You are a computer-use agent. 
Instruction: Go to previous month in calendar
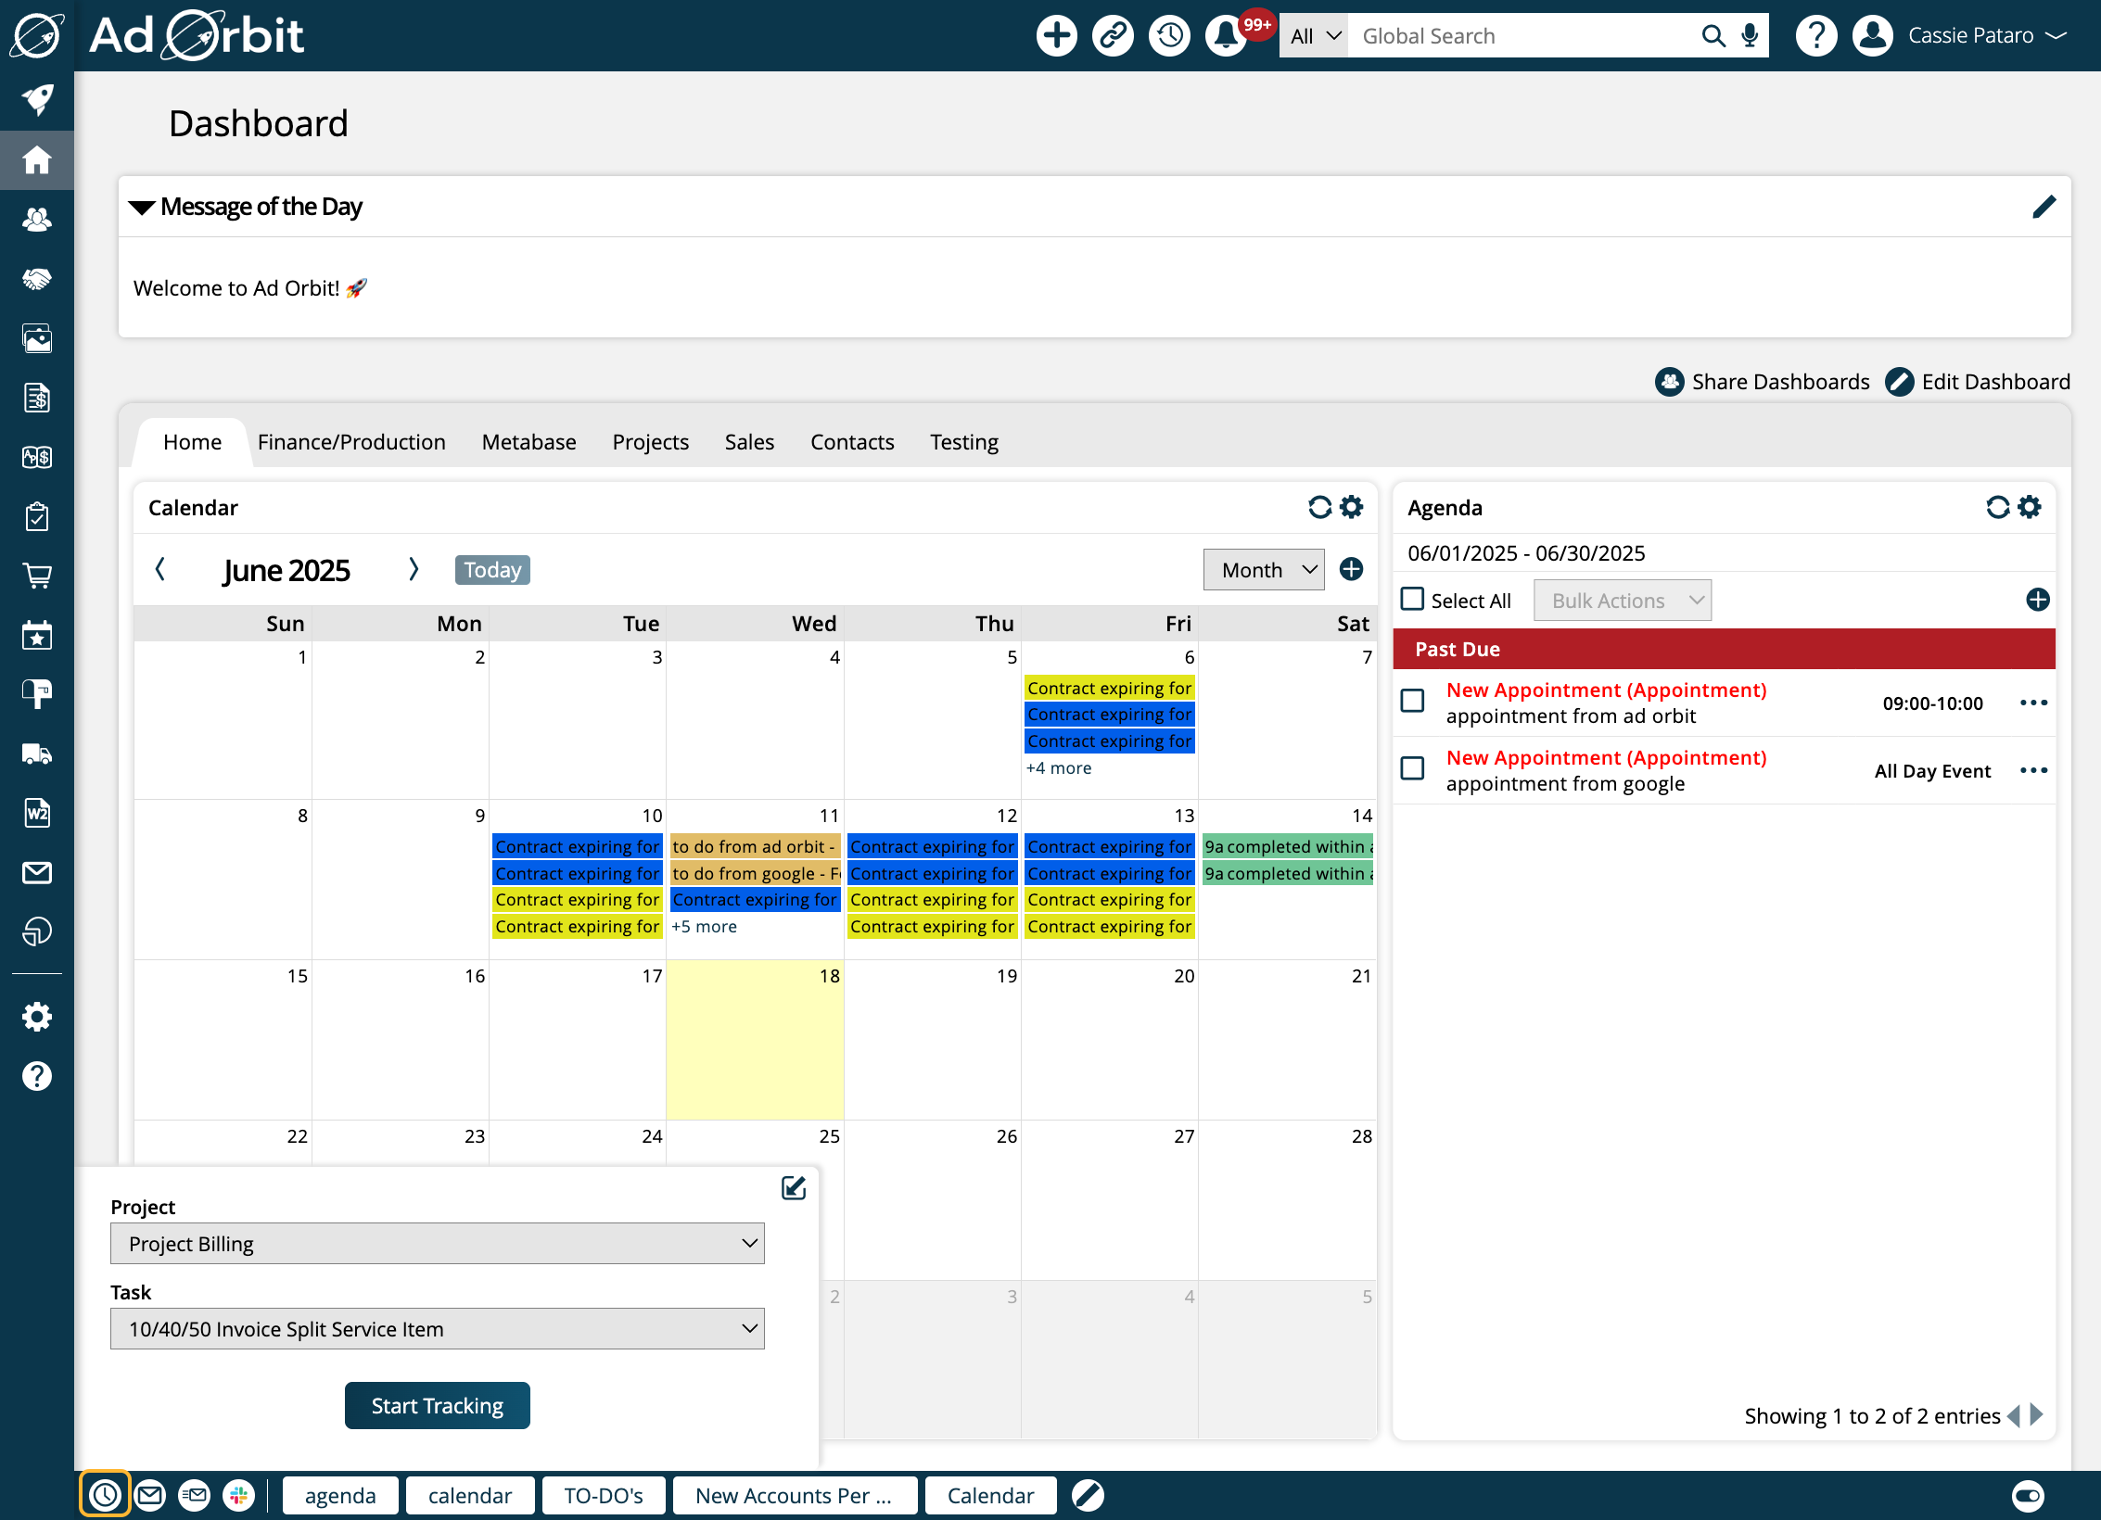159,569
